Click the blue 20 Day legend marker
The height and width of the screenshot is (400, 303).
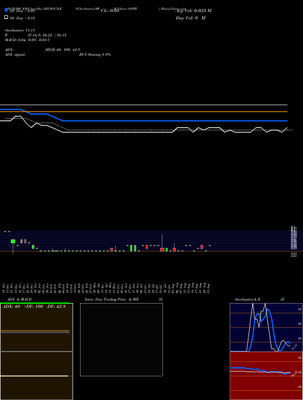pos(6,10)
